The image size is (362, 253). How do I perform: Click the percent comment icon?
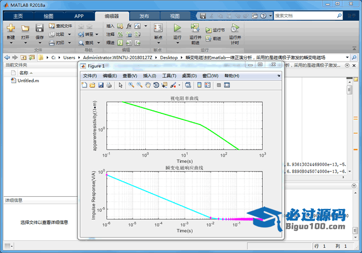point(120,34)
